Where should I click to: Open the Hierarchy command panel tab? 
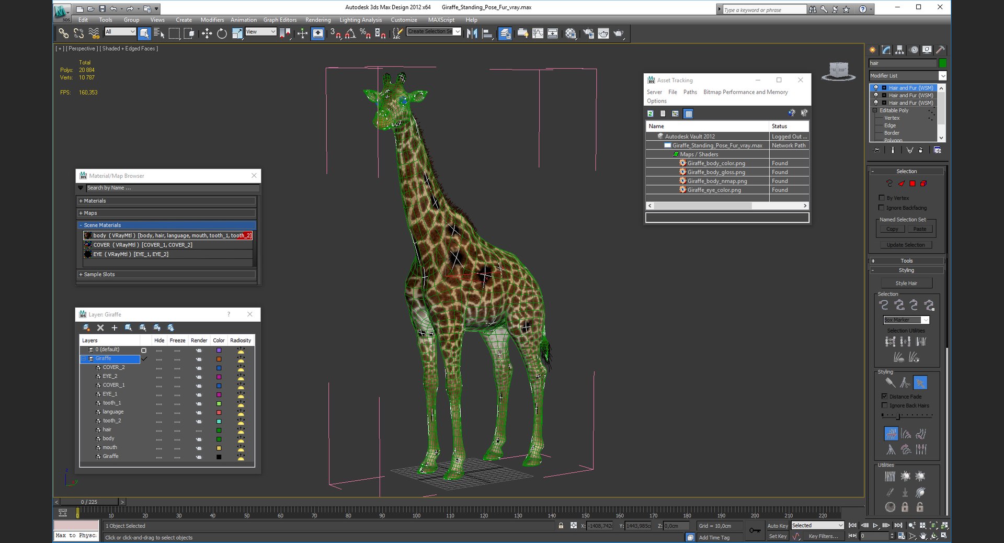(x=899, y=50)
